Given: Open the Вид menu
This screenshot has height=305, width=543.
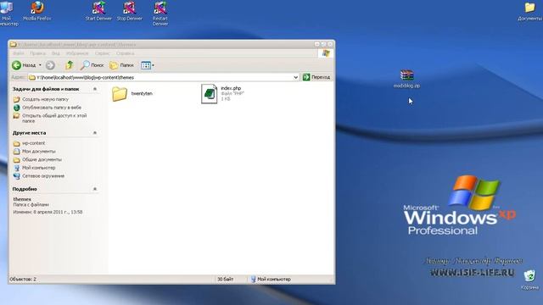Looking at the screenshot, I should [x=55, y=53].
